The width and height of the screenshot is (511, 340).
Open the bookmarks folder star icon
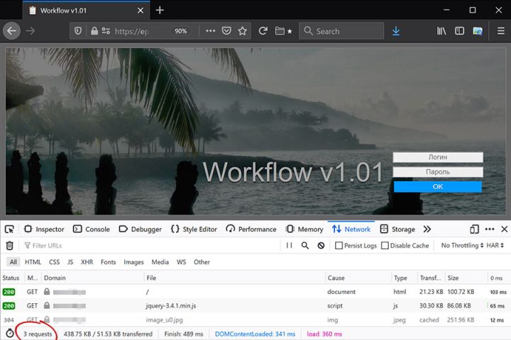(283, 31)
